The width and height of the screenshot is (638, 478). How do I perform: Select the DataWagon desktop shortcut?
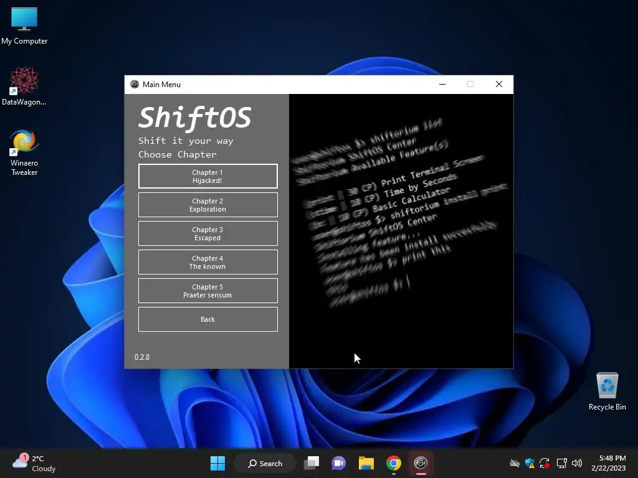tap(24, 87)
